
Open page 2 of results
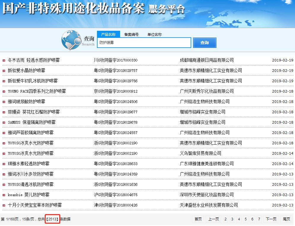click(x=225, y=219)
